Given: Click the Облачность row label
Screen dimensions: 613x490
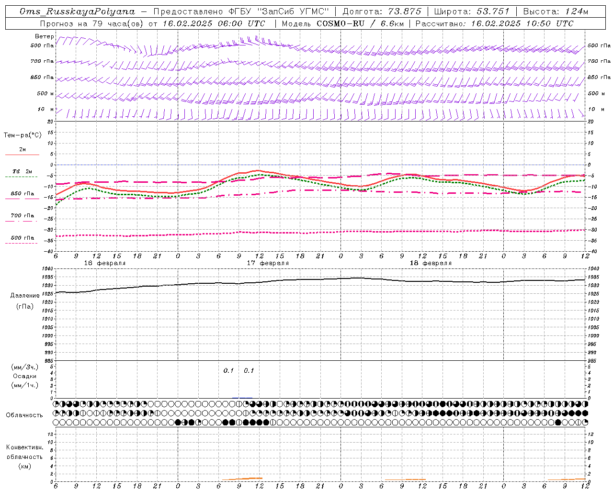Looking at the screenshot, I should click(x=24, y=415).
